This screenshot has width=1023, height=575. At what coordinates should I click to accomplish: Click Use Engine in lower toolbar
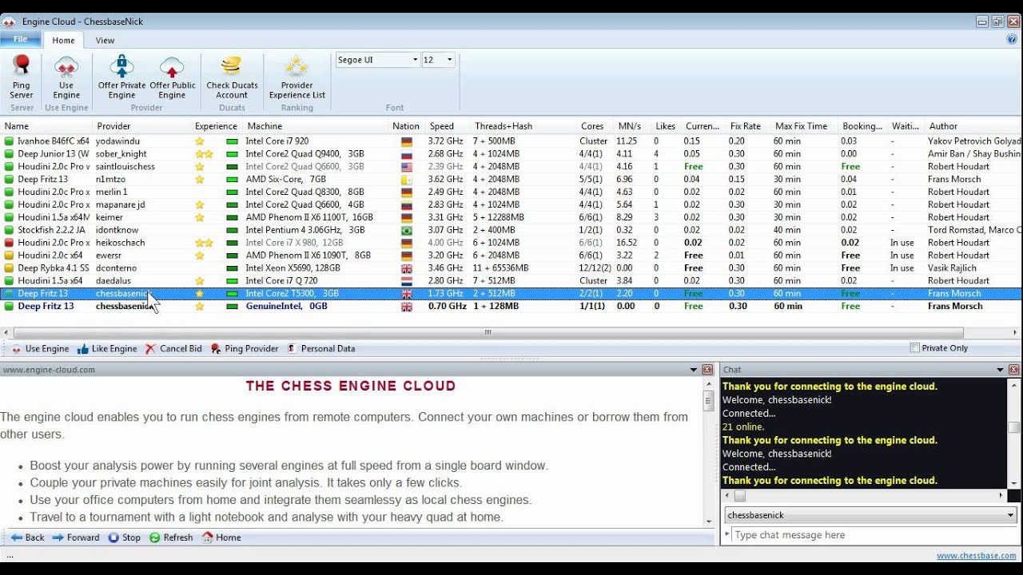(40, 349)
